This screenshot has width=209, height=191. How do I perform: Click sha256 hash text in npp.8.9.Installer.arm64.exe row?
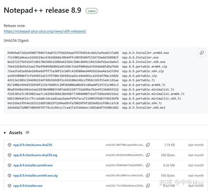125,165
